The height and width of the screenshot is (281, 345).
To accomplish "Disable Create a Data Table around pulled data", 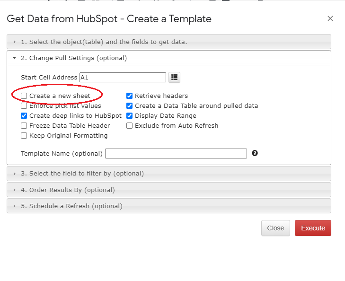I will tap(129, 106).
